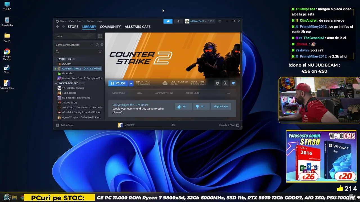Go back with the Steam navigation arrow
Screen dimensions: 360x202
click(x=57, y=27)
